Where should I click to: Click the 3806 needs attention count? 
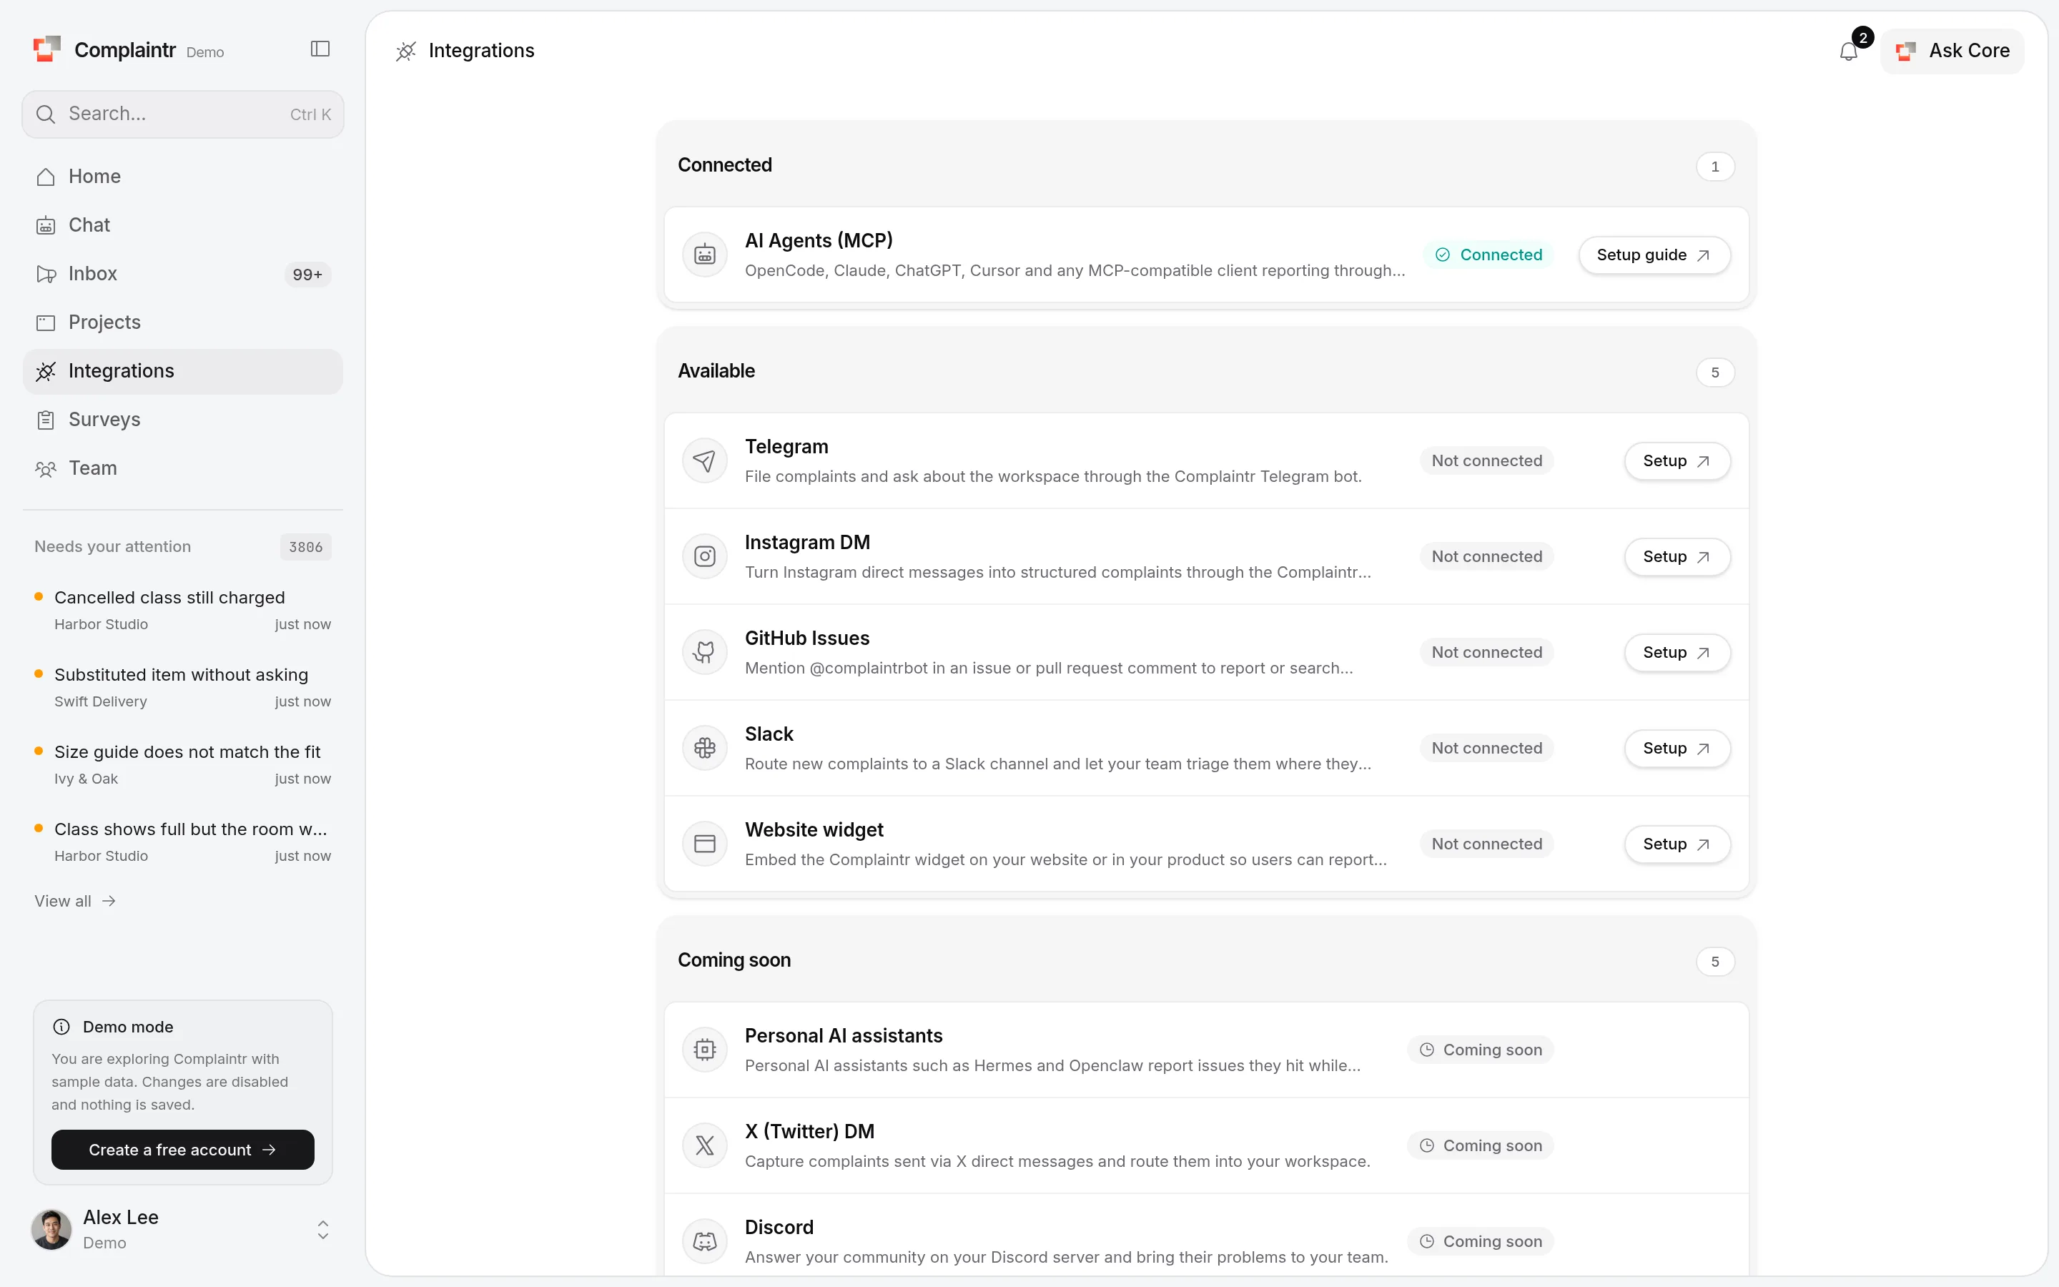tap(305, 546)
